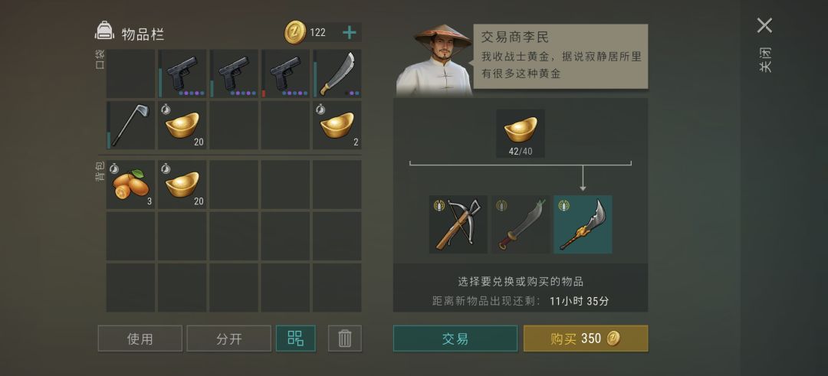Click the 购买 350 buy button
828x376 pixels.
pyautogui.click(x=586, y=338)
